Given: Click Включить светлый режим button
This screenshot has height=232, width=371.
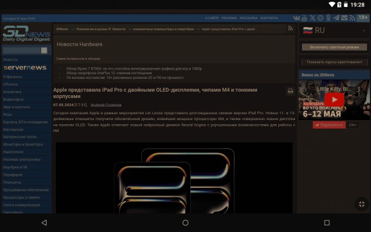Looking at the screenshot, I should click(334, 47).
